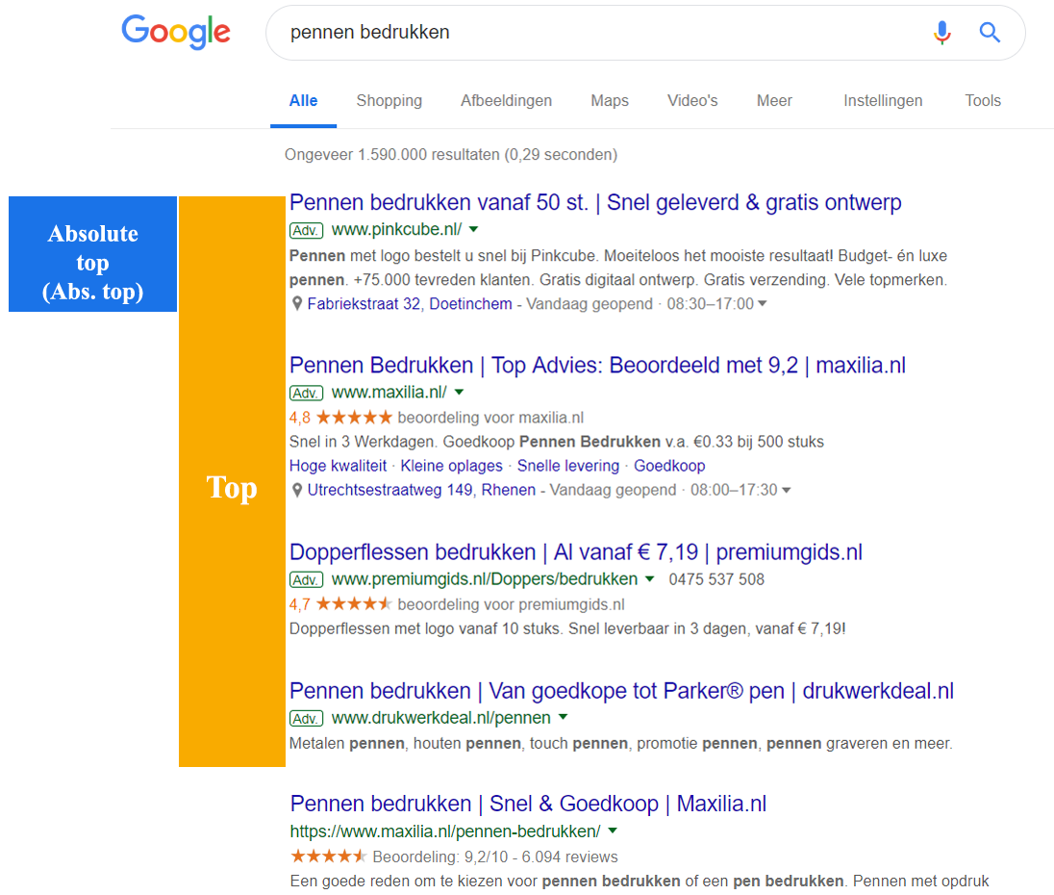Go to the Maps tab

[x=610, y=101]
